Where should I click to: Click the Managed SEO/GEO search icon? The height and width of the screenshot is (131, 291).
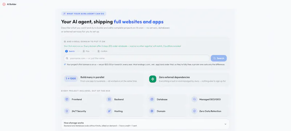pyautogui.click(x=194, y=99)
